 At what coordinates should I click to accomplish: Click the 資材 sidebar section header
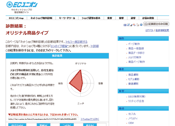[x=143, y=109]
